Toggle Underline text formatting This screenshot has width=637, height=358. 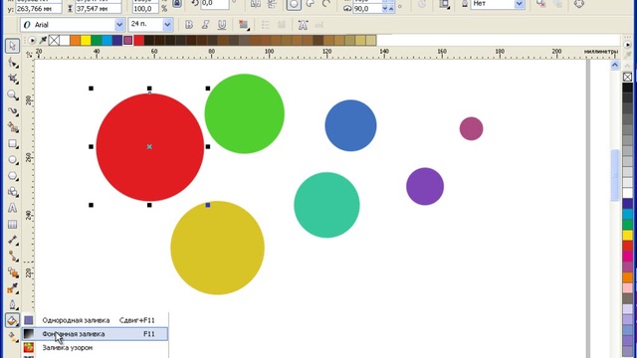pyautogui.click(x=222, y=25)
